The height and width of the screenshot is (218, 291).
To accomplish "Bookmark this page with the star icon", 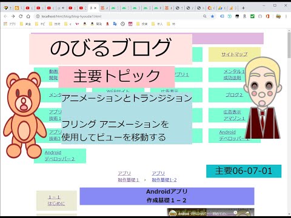I will point(212,16).
